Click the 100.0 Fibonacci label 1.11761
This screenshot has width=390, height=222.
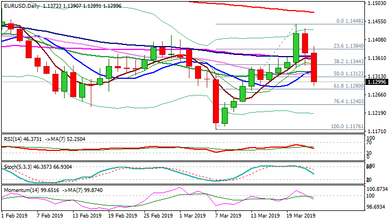tap(347, 127)
